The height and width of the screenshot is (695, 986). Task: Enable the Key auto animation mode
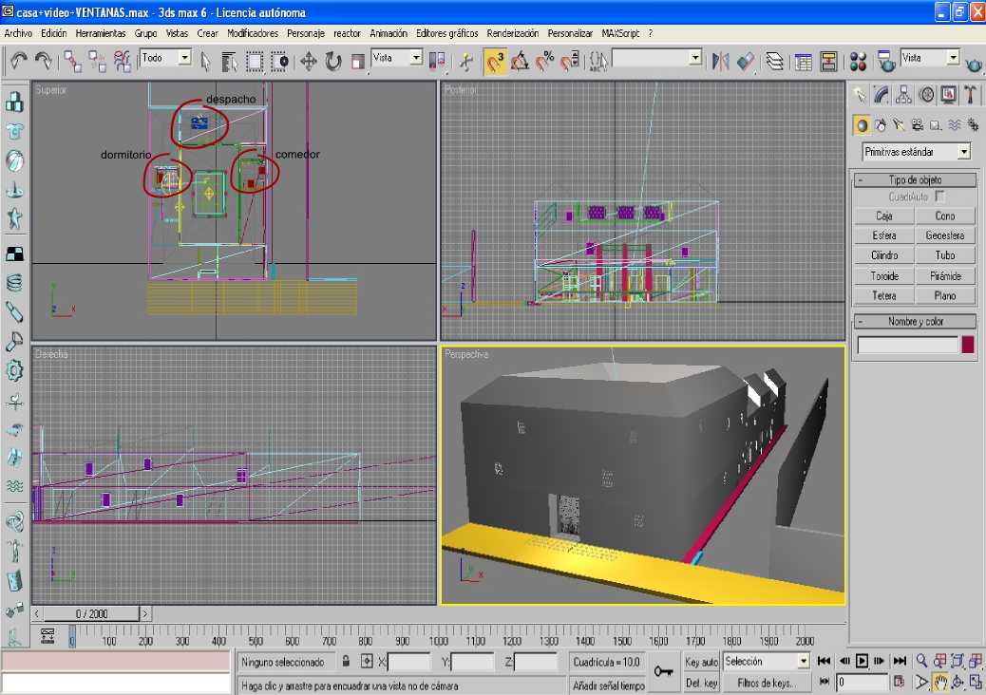pyautogui.click(x=701, y=662)
